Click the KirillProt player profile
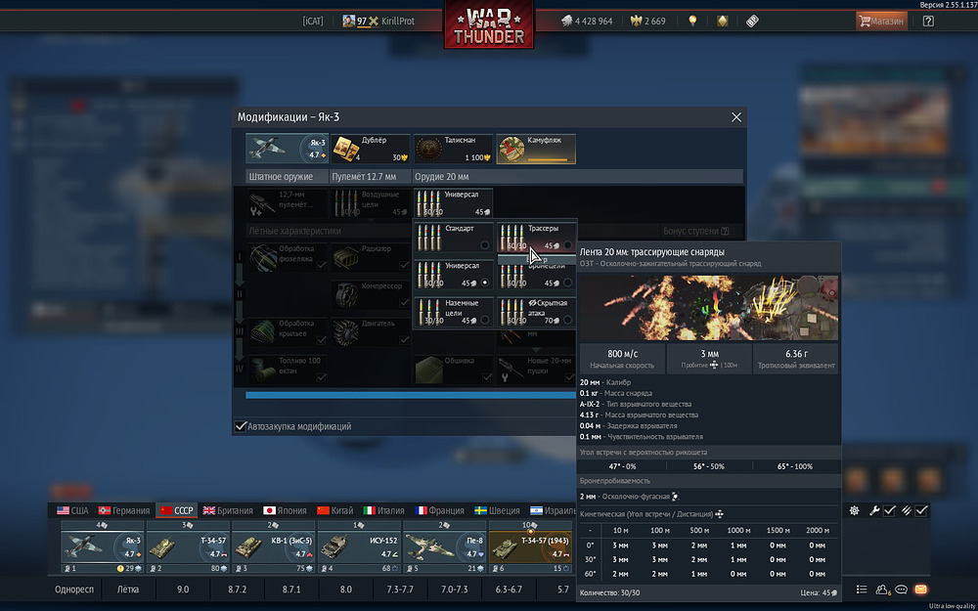The height and width of the screenshot is (611, 978). pos(378,21)
